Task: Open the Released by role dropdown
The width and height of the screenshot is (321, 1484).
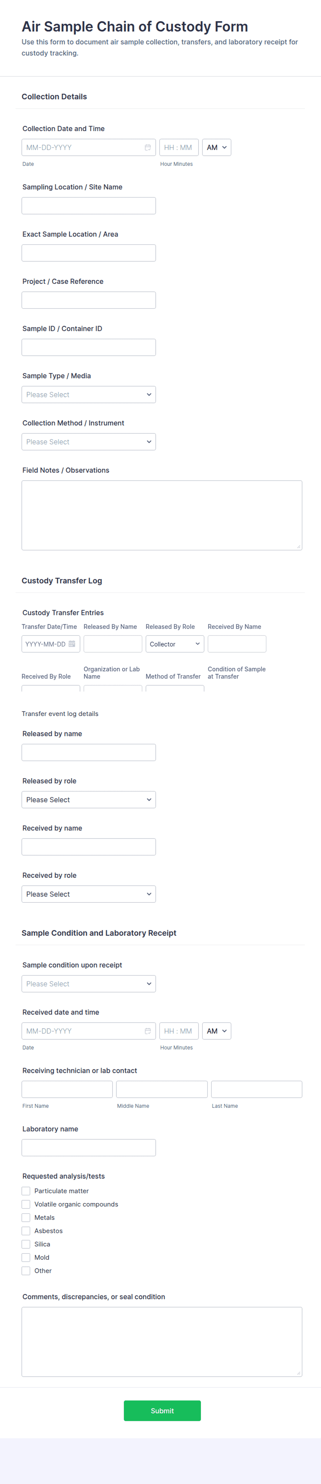Action: [88, 799]
